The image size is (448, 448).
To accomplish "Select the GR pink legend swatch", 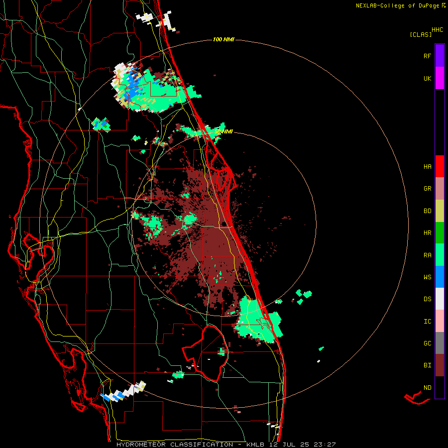I will click(440, 189).
